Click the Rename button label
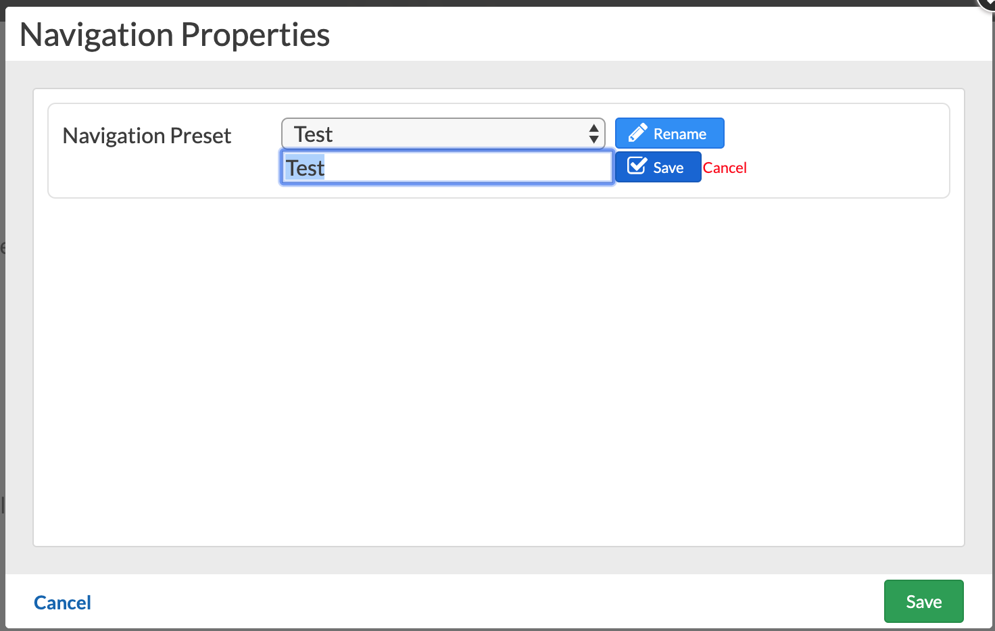995x631 pixels. click(679, 134)
